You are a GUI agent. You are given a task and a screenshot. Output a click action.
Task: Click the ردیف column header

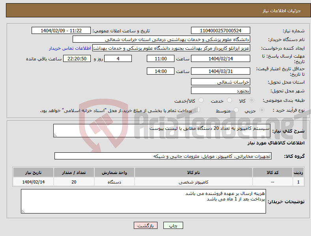tap(298, 172)
